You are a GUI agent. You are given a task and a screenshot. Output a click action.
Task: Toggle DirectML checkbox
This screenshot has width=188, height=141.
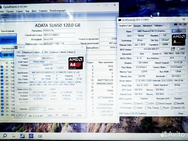click(175, 103)
